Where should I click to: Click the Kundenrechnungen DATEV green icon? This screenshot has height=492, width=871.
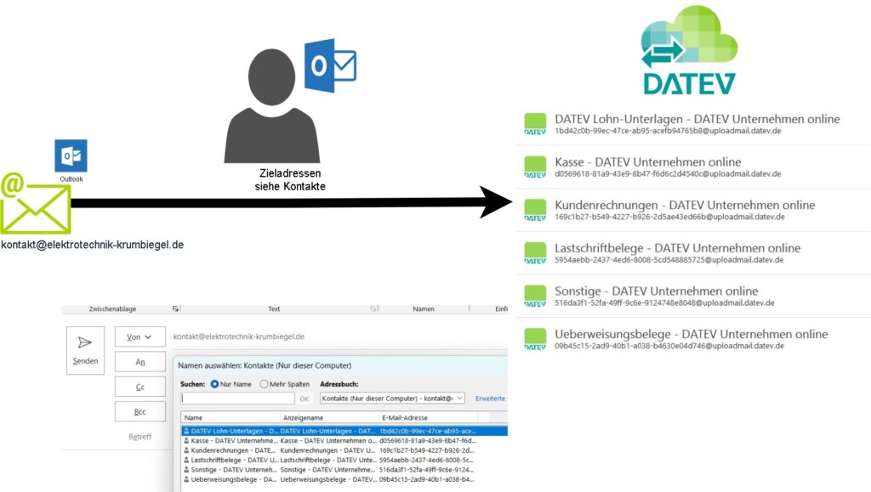535,210
